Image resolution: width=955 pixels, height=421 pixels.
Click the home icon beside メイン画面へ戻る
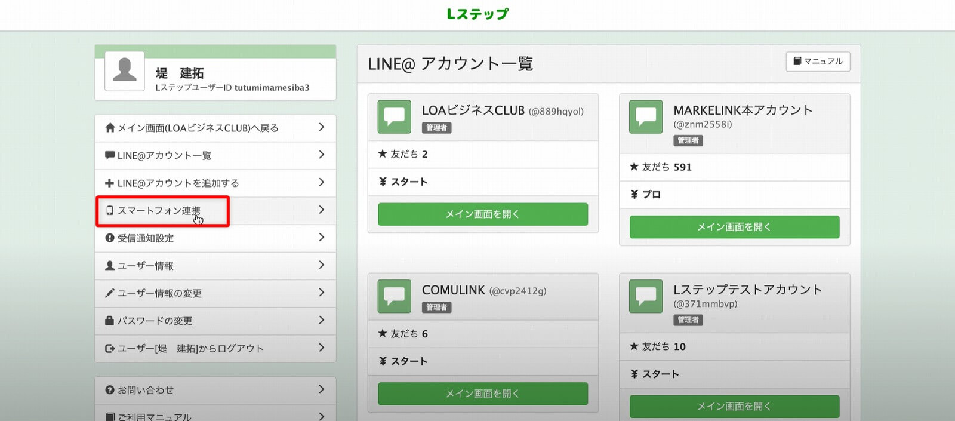pos(110,128)
